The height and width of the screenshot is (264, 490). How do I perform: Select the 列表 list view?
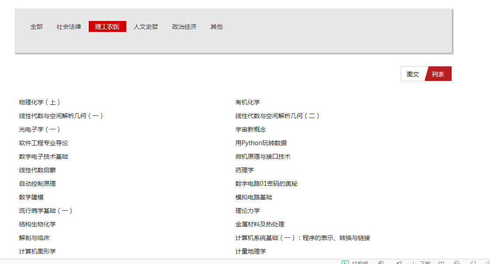(x=438, y=74)
